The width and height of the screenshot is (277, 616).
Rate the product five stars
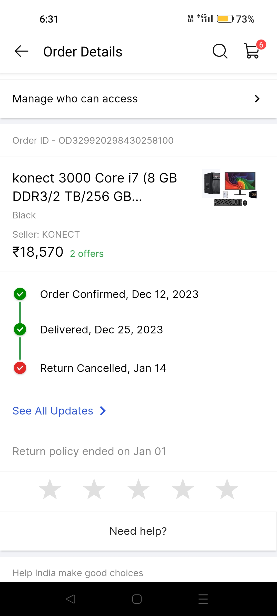tap(227, 489)
